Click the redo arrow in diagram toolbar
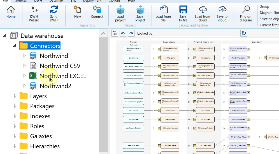This screenshot has width=279, height=154. (131, 33)
